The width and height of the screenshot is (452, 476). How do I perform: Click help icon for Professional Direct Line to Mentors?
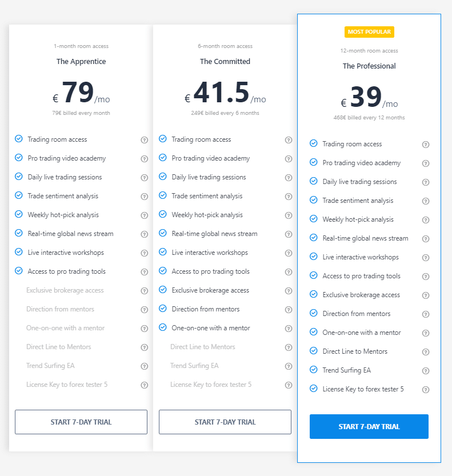click(425, 352)
